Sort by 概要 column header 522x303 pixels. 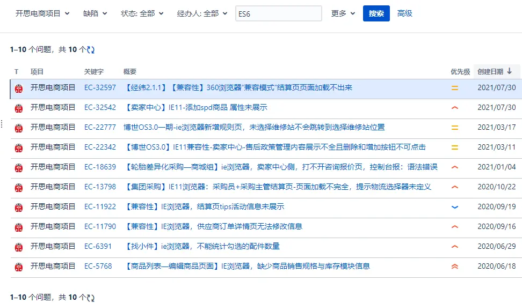point(130,71)
